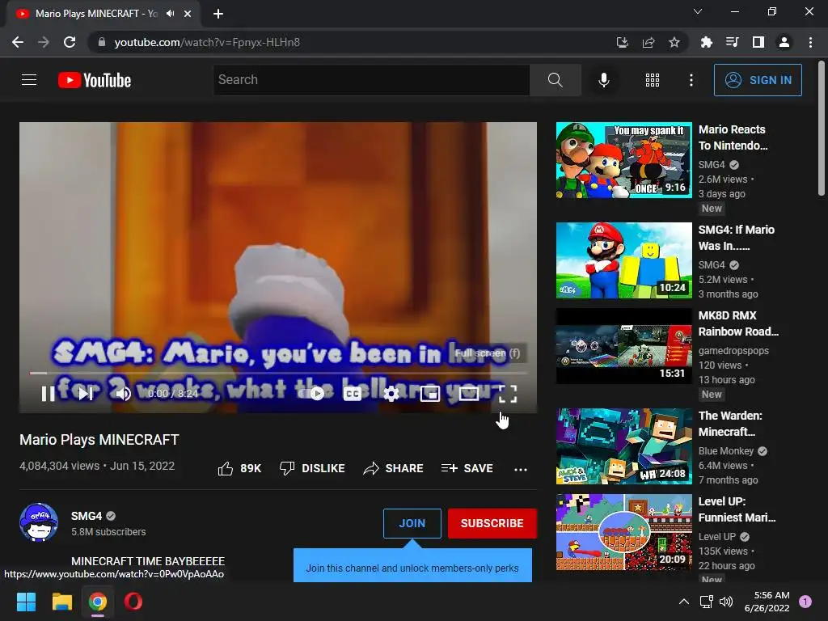Toggle closed captions (CC) button
828x621 pixels.
[x=353, y=394]
